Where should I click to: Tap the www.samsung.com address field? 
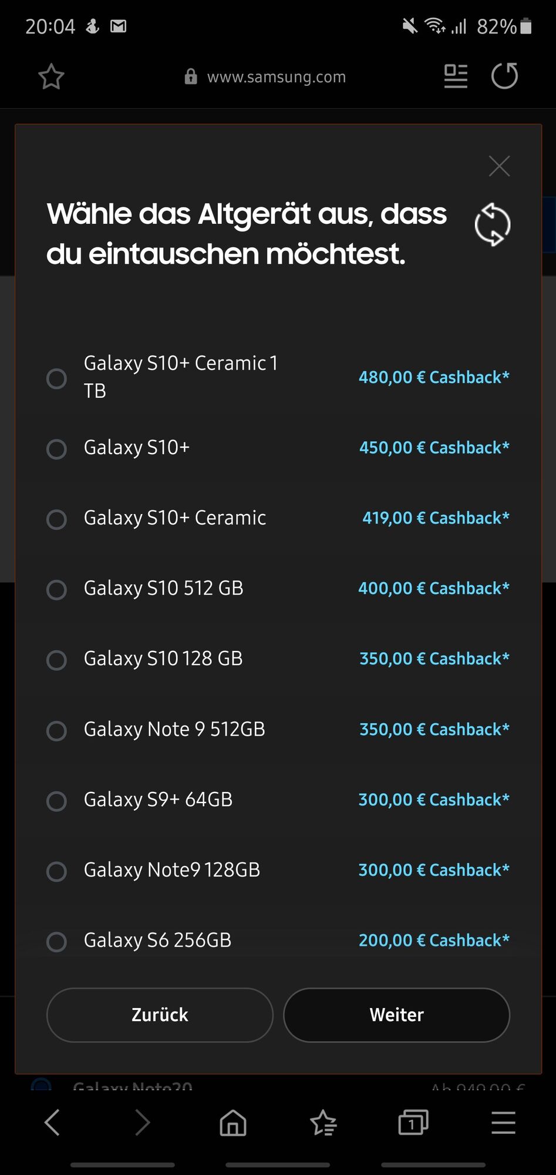point(276,77)
